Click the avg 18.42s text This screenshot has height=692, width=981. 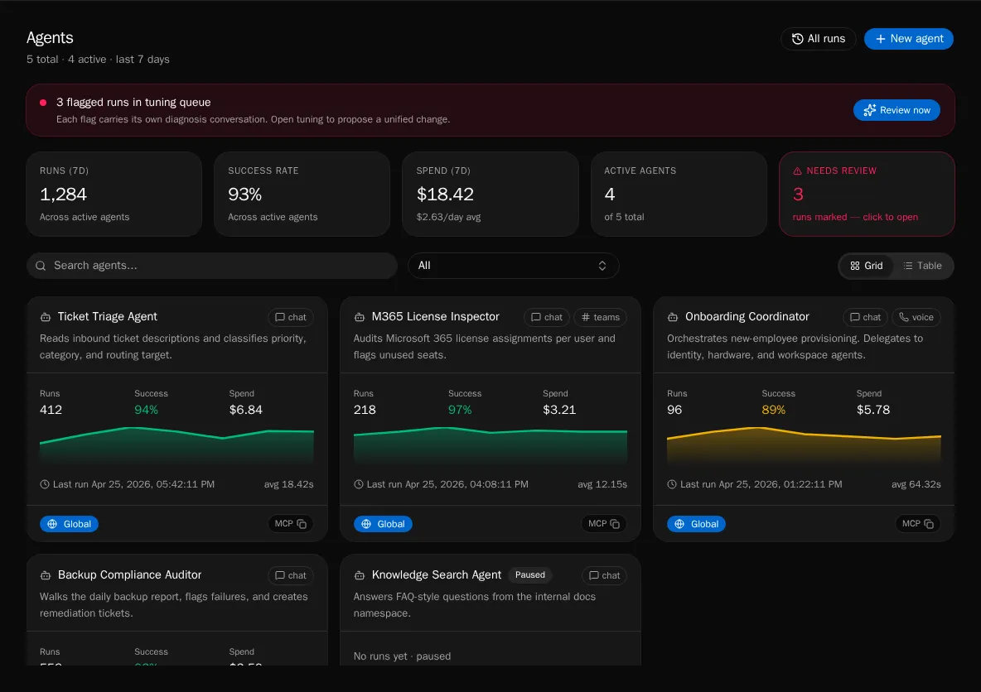click(289, 484)
